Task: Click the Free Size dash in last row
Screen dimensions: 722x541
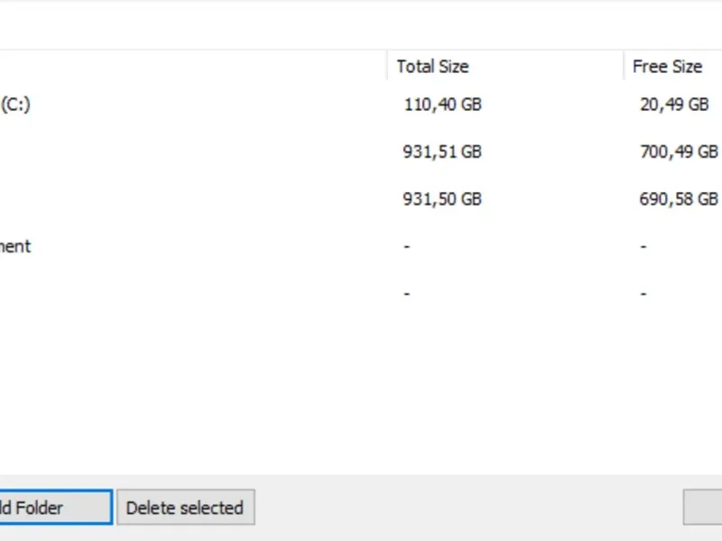Action: click(x=643, y=293)
